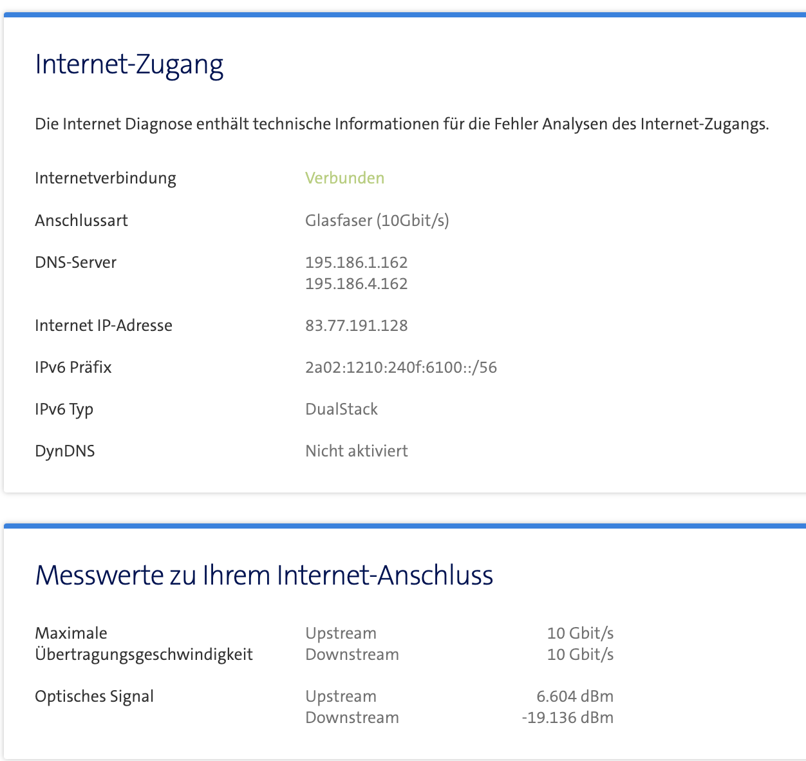Click the IPv6 Typ label

pyautogui.click(x=64, y=409)
